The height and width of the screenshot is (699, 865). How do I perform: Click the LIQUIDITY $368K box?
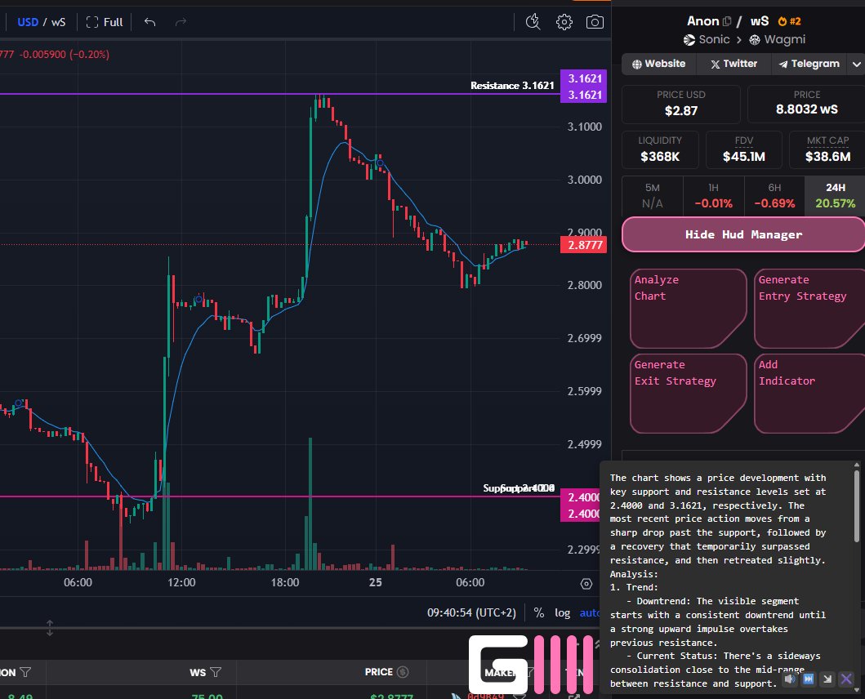[660, 149]
